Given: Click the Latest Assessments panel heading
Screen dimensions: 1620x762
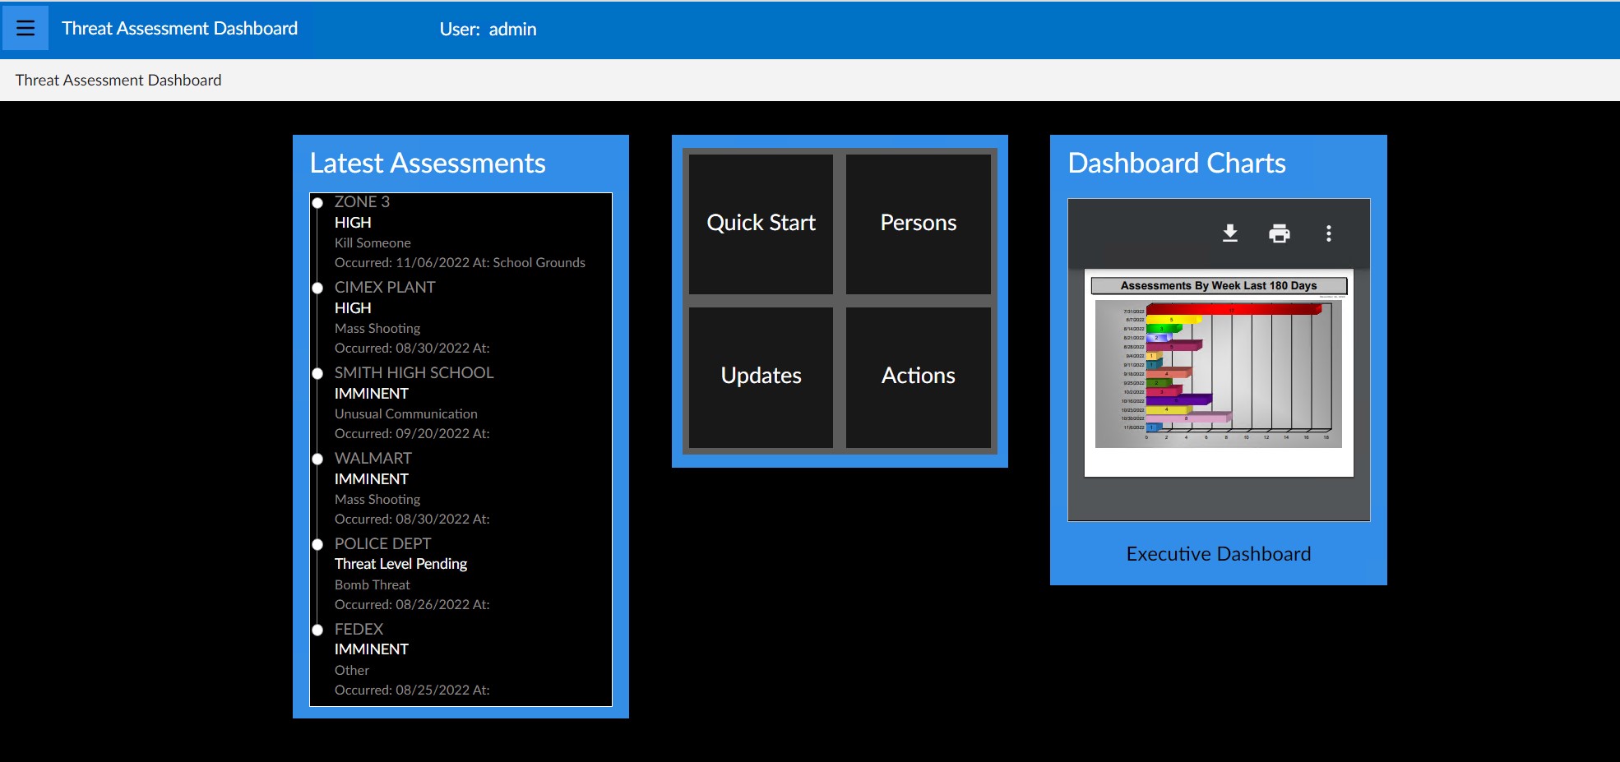Looking at the screenshot, I should tap(428, 164).
